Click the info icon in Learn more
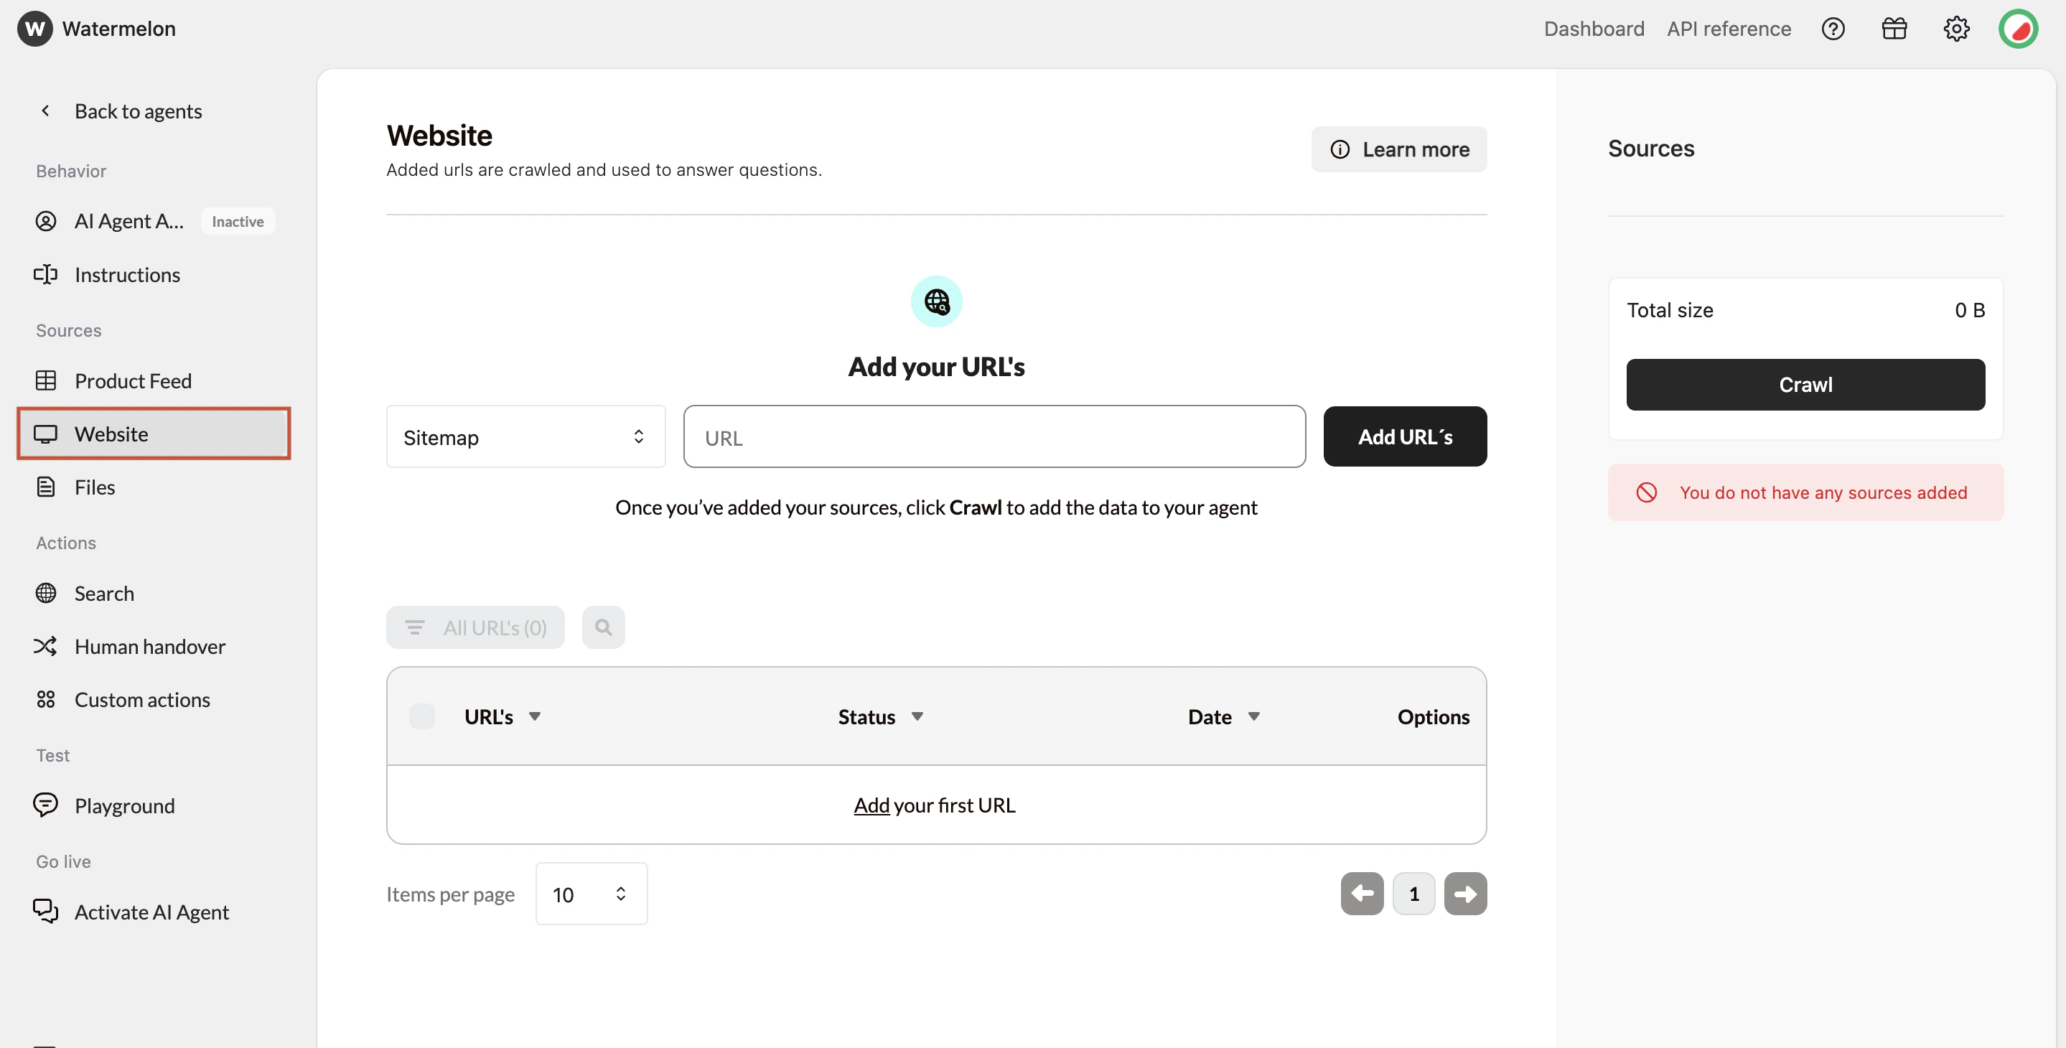Viewport: 2066px width, 1048px height. point(1340,149)
